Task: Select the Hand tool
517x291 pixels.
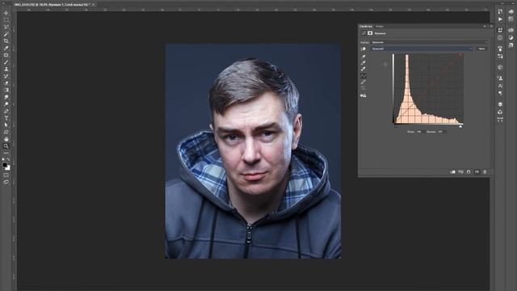Action: click(6, 139)
